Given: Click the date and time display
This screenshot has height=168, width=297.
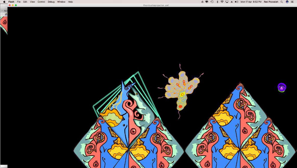Looking at the screenshot, I should tap(251, 2).
